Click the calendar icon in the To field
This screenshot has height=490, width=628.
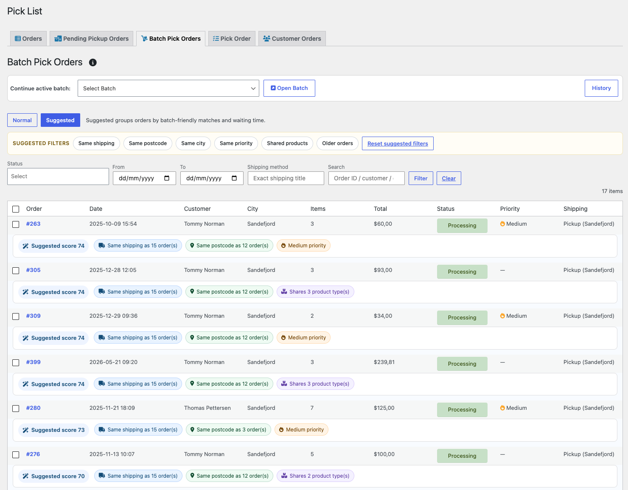click(234, 178)
